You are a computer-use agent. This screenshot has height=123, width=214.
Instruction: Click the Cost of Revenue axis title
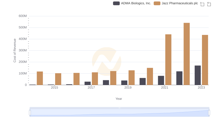click(x=15, y=50)
